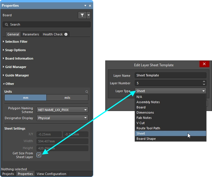Click the Sheet Settings Width field
The height and width of the screenshot is (177, 212).
[x=62, y=141]
